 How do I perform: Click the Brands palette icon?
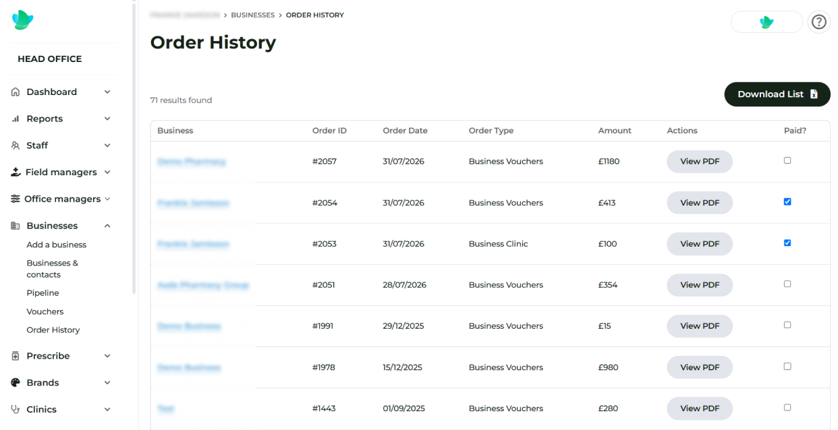16,383
